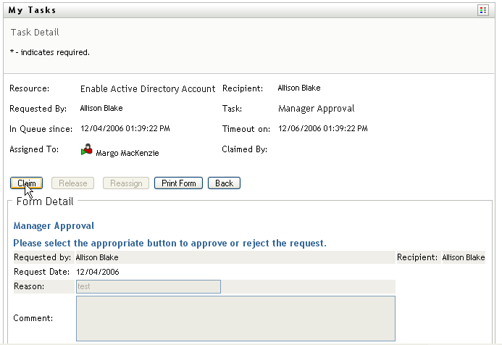The width and height of the screenshot is (502, 345).
Task: Click the Manager Approval form heading
Action: (54, 226)
